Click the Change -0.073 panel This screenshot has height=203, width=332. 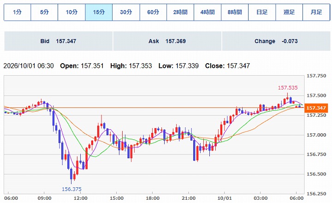point(276,41)
